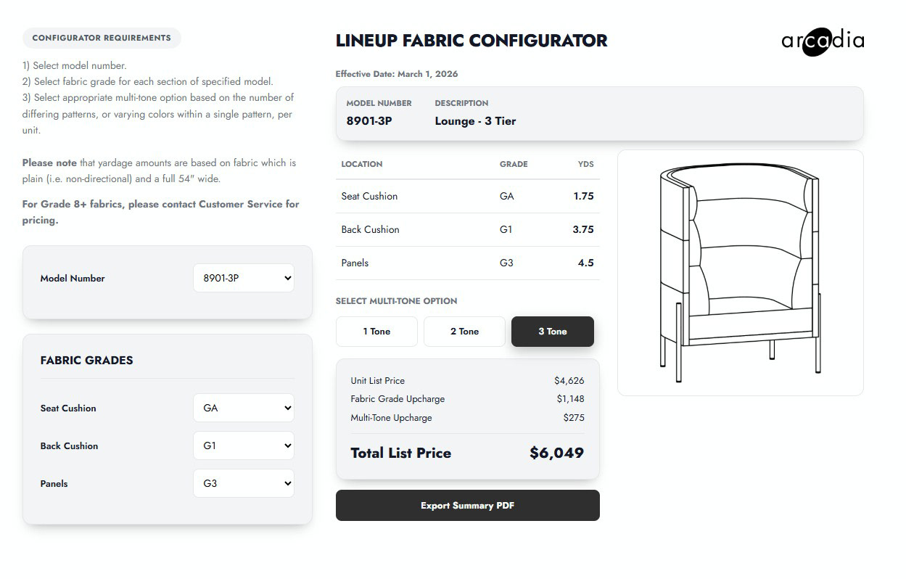Screen dimensions: 906x579
Task: Select the 1 Tone option
Action: click(x=376, y=332)
